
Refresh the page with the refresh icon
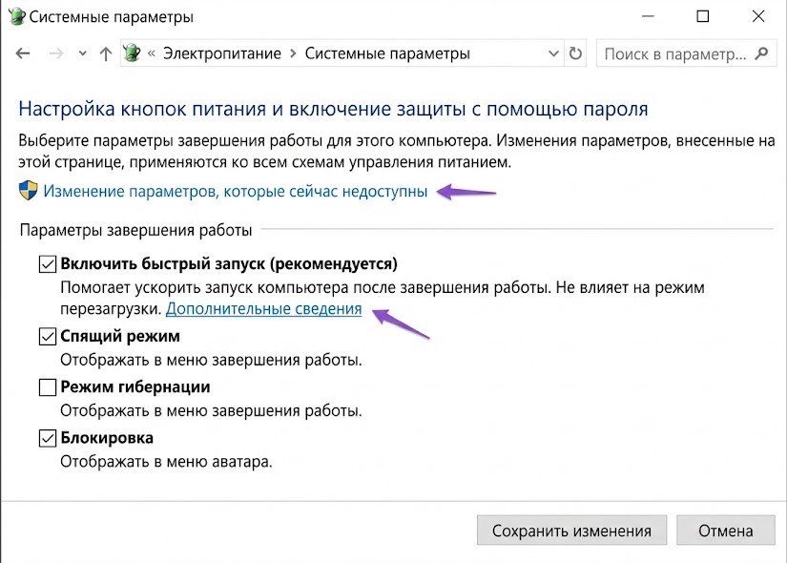574,53
